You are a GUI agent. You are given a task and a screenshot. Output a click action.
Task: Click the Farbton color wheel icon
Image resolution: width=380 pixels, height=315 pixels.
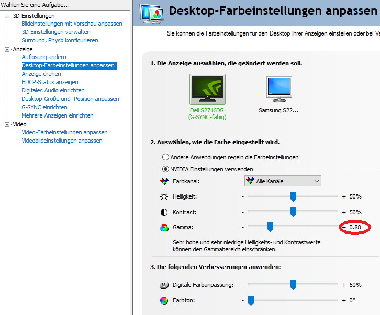[164, 300]
